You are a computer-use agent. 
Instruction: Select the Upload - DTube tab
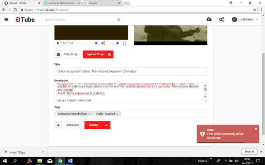coord(22,3)
